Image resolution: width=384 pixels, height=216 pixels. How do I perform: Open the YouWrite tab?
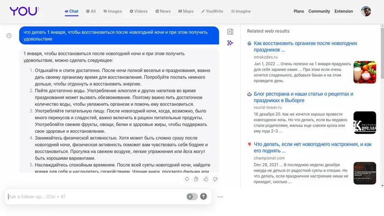click(212, 11)
